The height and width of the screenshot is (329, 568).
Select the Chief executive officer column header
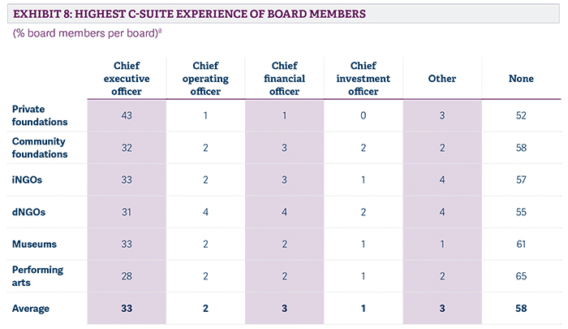point(126,79)
